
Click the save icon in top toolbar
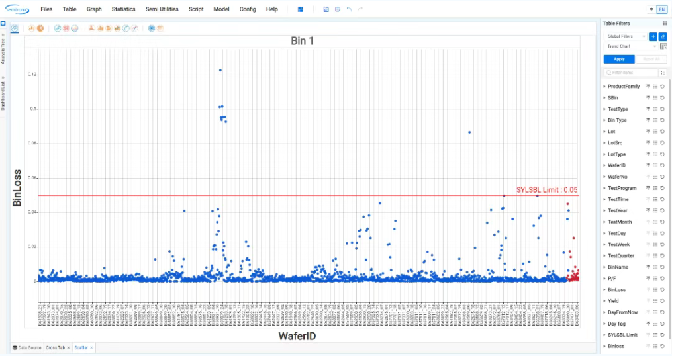point(326,9)
